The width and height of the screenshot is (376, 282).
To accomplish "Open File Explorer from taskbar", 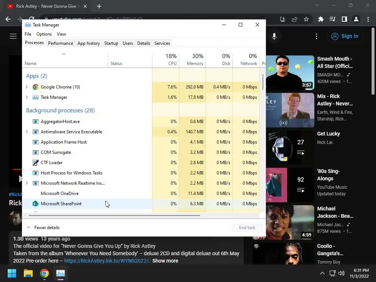I will click(x=28, y=273).
